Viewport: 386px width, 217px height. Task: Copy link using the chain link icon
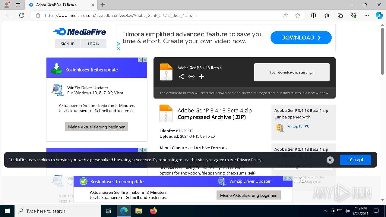(x=191, y=77)
